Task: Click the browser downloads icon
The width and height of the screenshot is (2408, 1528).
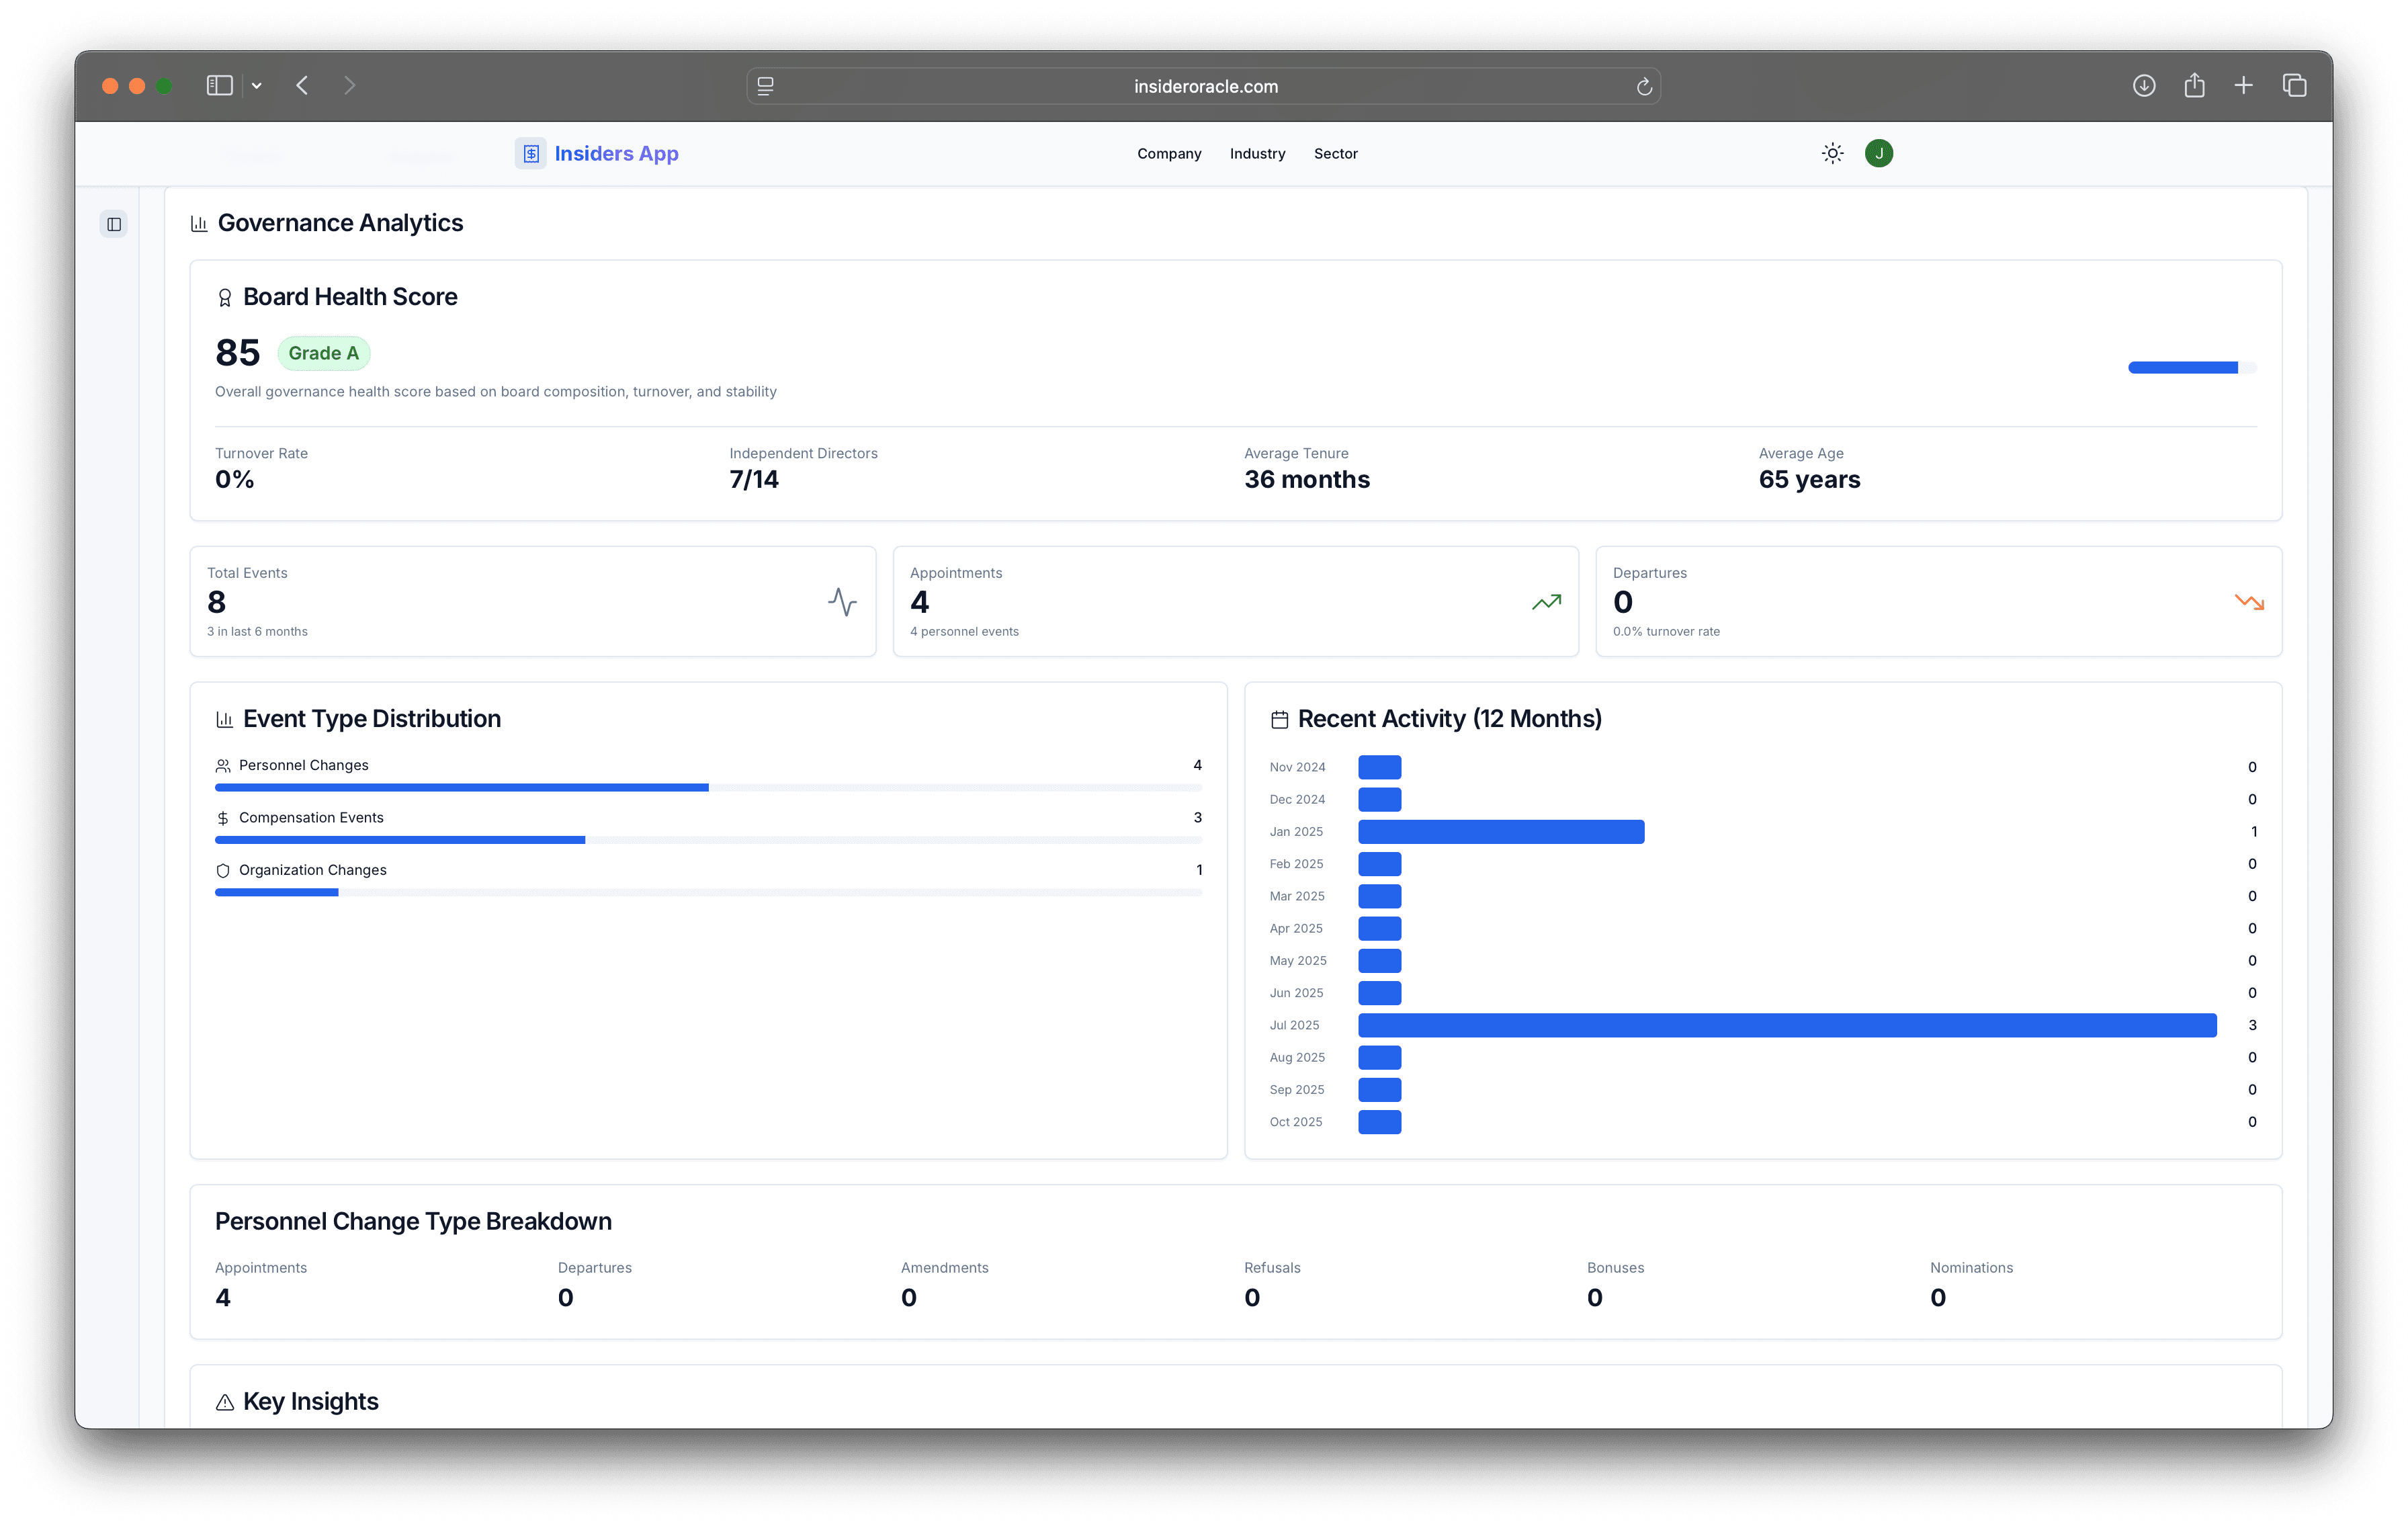Action: click(x=2143, y=86)
